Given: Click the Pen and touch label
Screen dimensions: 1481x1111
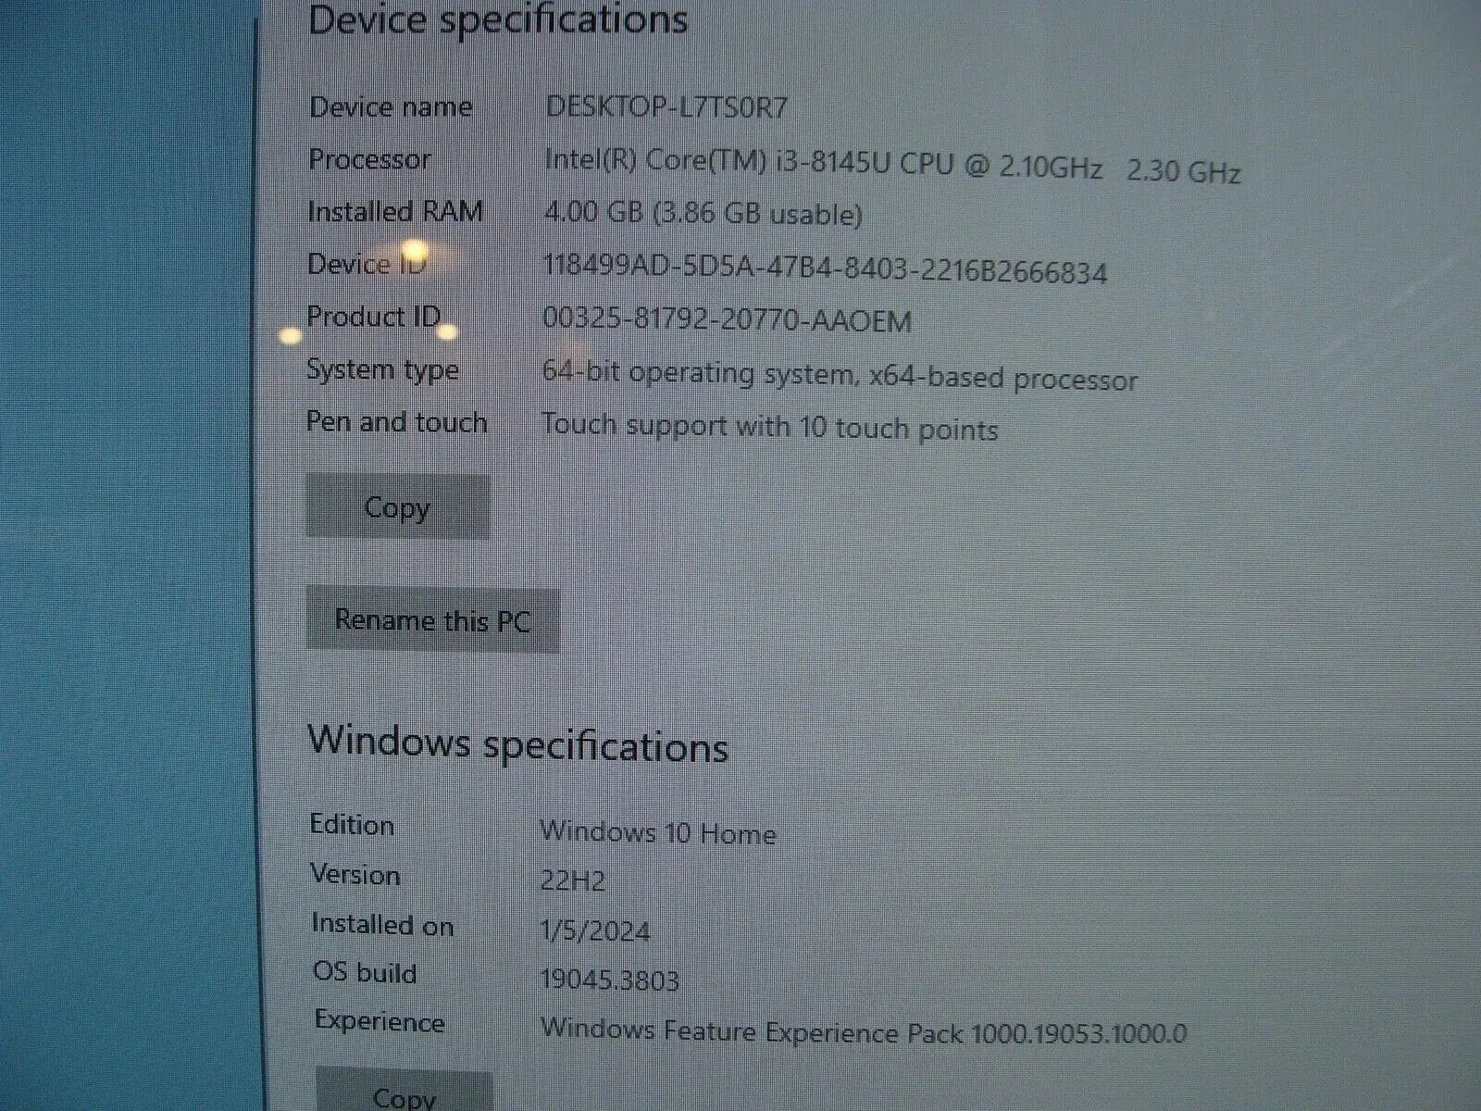Looking at the screenshot, I should (396, 422).
